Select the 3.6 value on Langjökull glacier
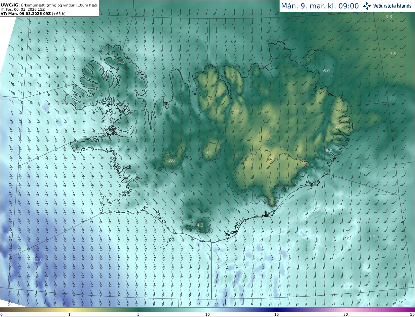Viewport: 415px width, 317px height. pyautogui.click(x=172, y=160)
